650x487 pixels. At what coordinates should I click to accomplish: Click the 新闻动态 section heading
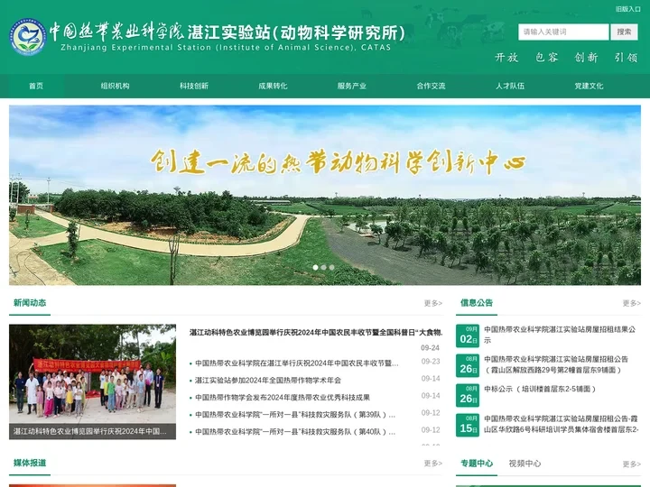[30, 303]
